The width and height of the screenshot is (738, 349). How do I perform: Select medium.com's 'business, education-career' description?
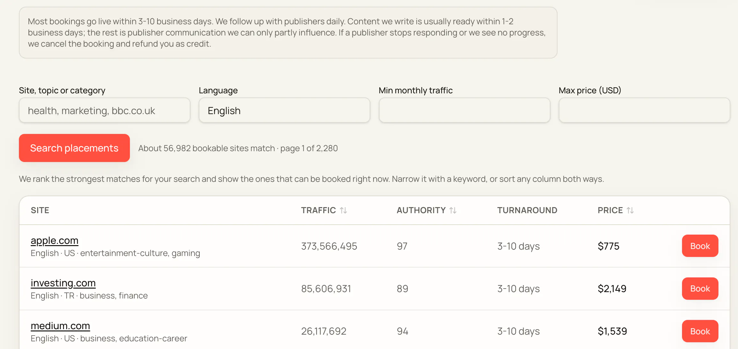pos(133,338)
